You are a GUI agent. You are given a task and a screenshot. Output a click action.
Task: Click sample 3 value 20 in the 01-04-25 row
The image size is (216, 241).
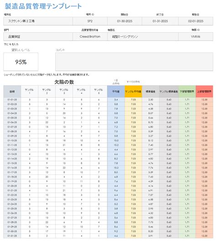(x=64, y=113)
